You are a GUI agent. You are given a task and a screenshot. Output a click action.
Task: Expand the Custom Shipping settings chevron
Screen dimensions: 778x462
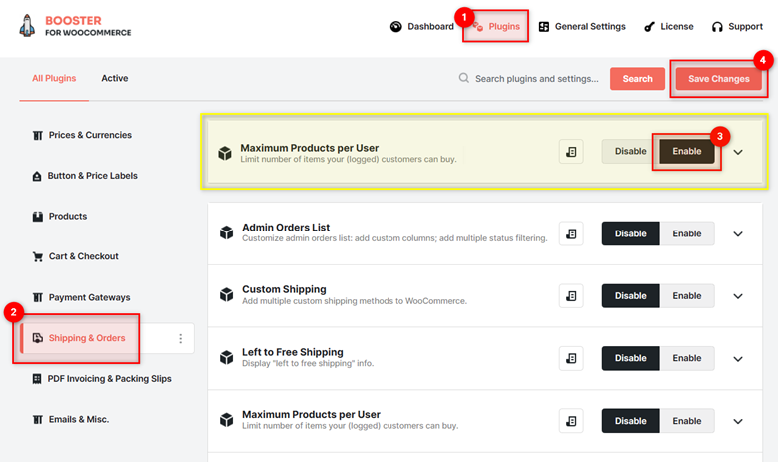[x=738, y=296]
